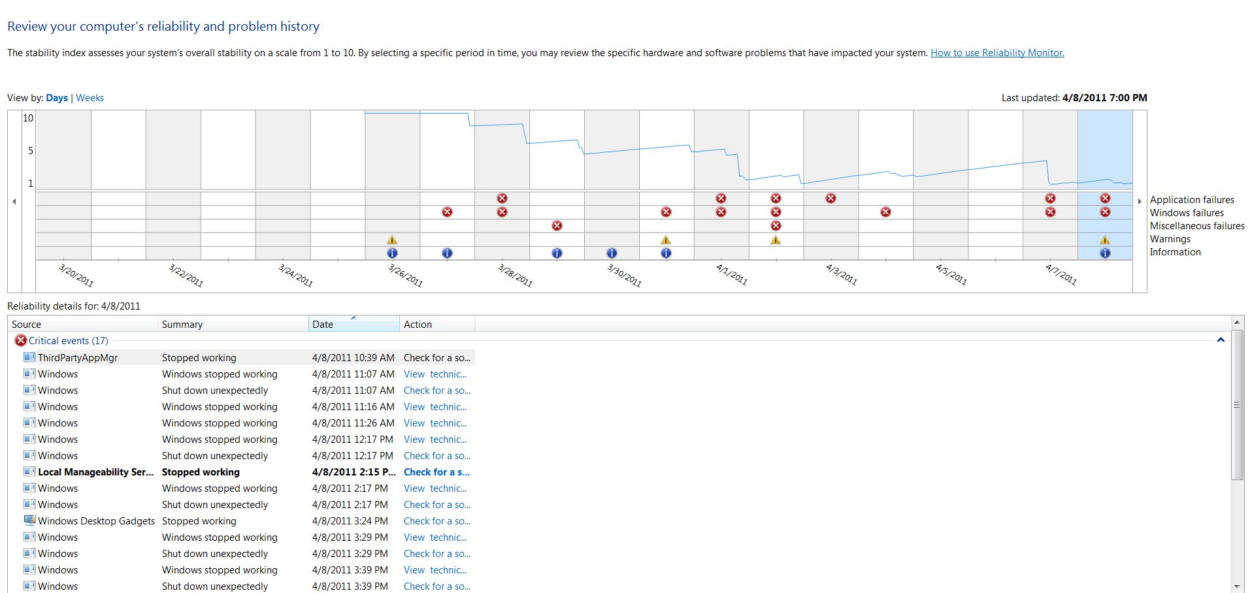Check for a solution for Local Manageability Service
Image resolution: width=1250 pixels, height=593 pixels.
click(436, 472)
